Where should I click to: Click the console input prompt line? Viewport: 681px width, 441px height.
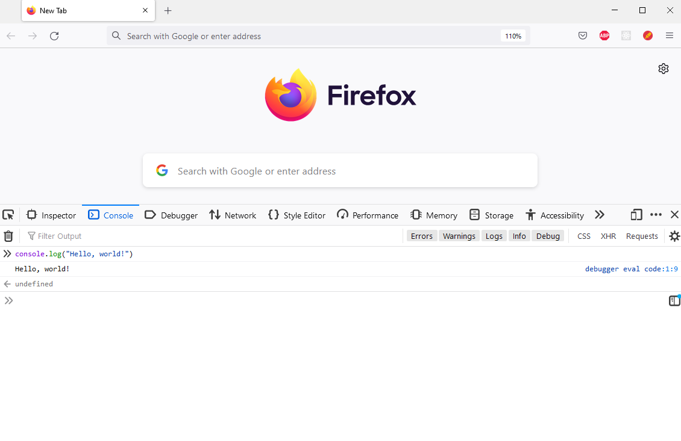click(x=334, y=300)
